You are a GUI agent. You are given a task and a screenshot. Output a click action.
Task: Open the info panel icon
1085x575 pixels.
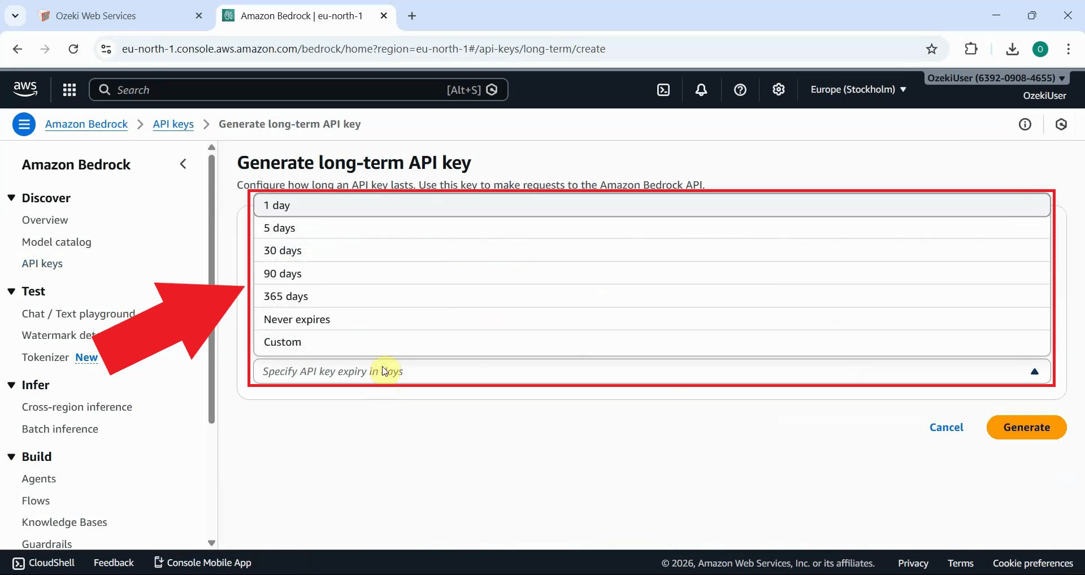click(x=1025, y=124)
